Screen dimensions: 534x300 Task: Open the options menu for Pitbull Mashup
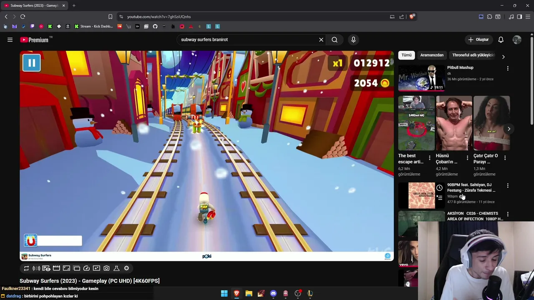(508, 68)
